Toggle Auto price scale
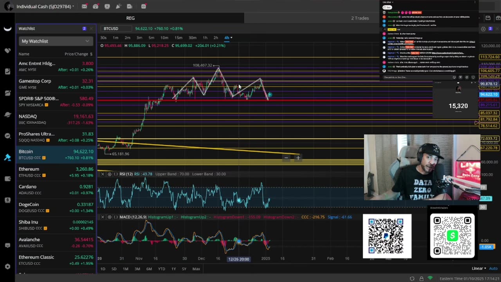 tap(493, 269)
